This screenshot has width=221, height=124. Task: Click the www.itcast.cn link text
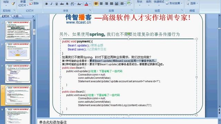[78, 22]
